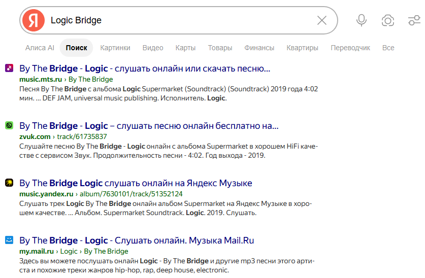Open the Переводчик tab

pyautogui.click(x=350, y=48)
